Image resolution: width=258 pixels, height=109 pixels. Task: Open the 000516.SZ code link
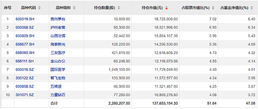click(25, 70)
